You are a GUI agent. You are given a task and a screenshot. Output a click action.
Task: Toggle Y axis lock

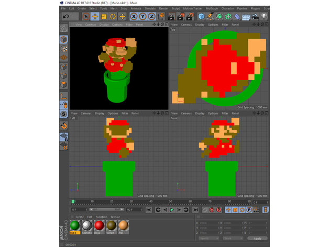pos(142,16)
